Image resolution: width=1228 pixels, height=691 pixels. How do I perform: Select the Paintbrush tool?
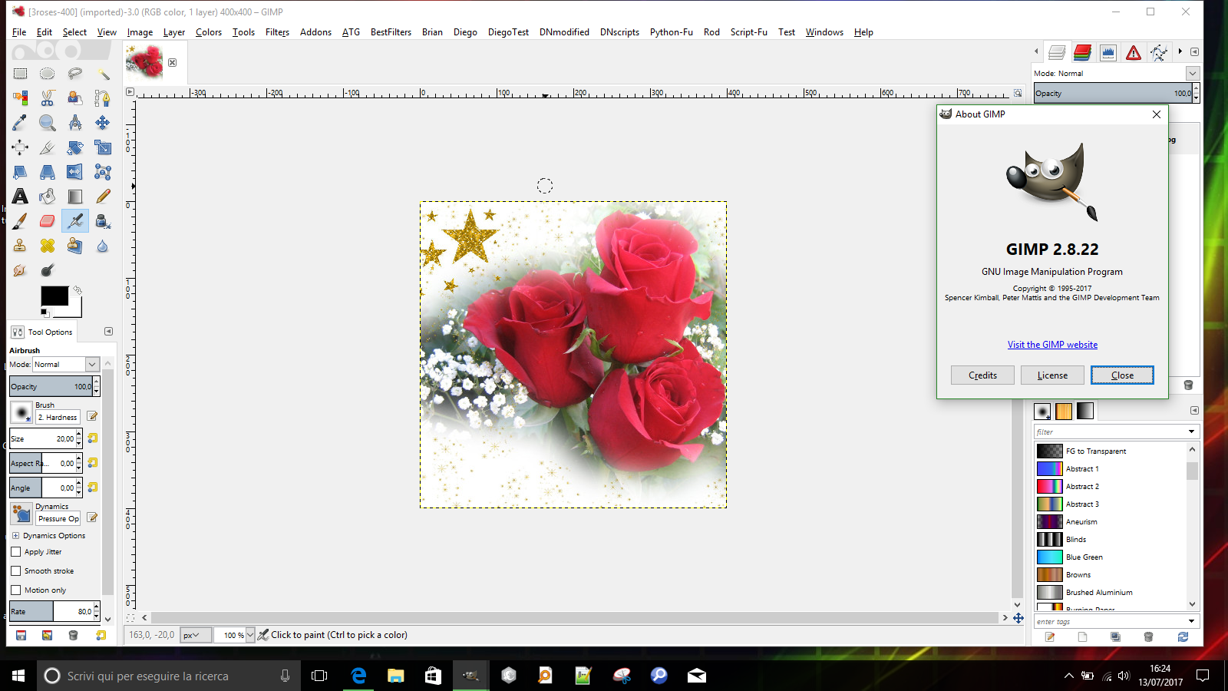(x=20, y=221)
